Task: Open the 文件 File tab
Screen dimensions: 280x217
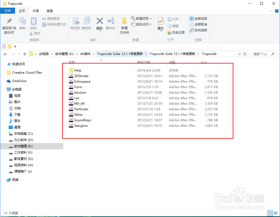Action: 8,11
